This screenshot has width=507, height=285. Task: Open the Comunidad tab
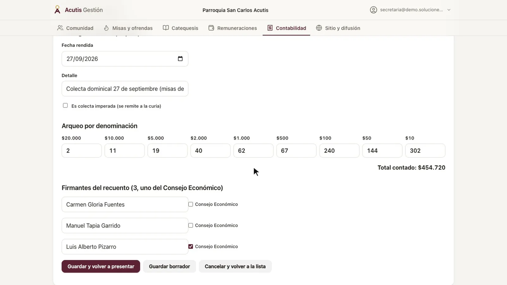pyautogui.click(x=75, y=28)
